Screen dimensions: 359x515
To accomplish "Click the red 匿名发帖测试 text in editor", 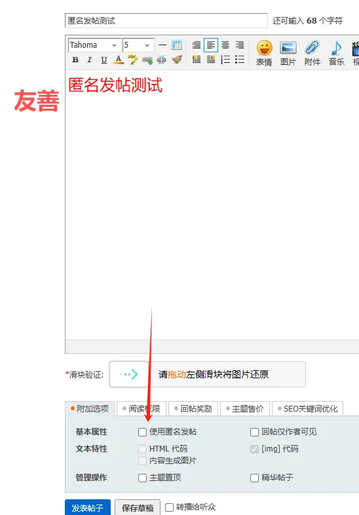I will coord(115,84).
